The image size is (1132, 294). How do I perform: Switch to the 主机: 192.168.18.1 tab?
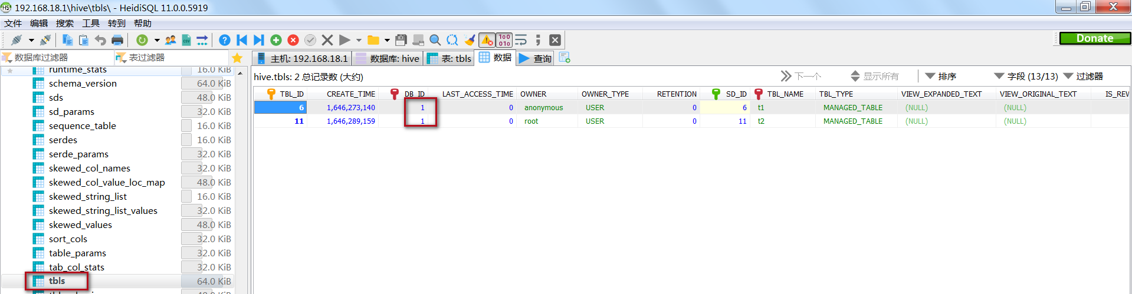pos(302,58)
